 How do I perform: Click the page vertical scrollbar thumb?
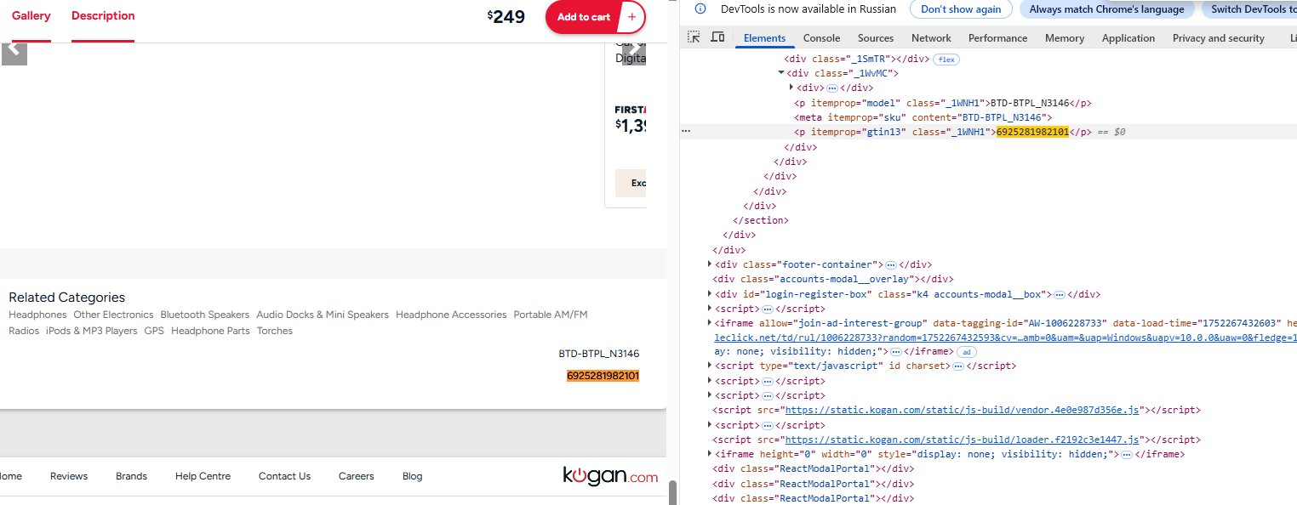[x=672, y=492]
